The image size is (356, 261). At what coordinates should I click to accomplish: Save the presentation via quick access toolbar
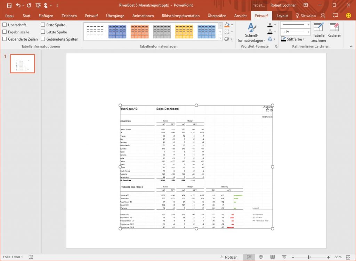[9, 5]
